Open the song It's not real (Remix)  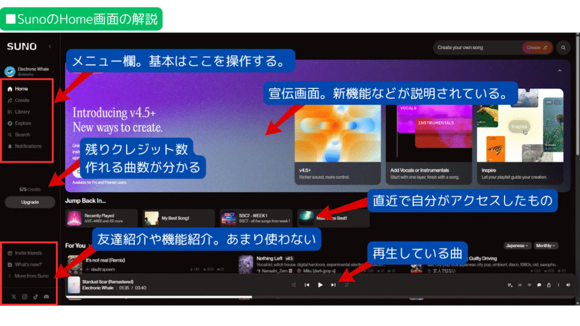(105, 260)
